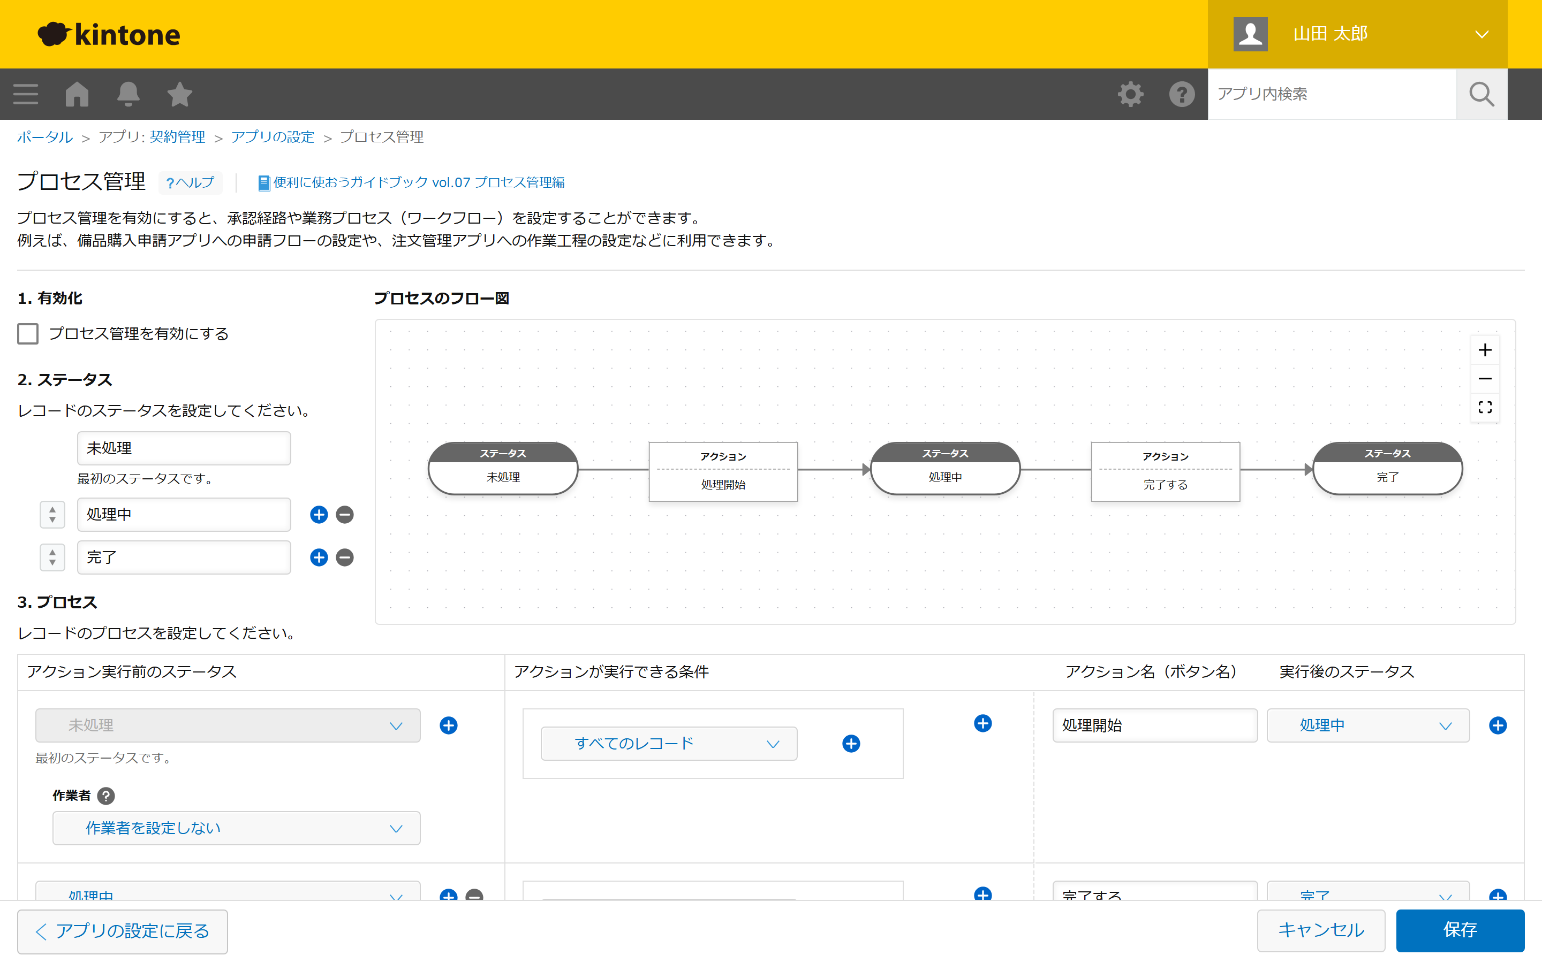Click the プロセスのフロー図 heading

click(442, 298)
